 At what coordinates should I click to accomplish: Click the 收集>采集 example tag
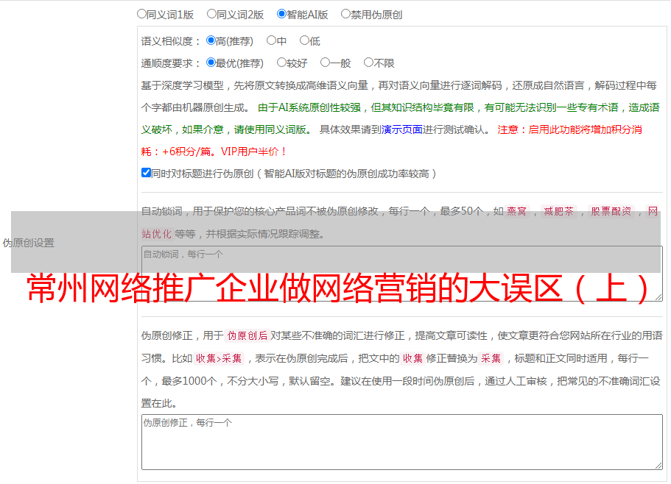pyautogui.click(x=219, y=358)
